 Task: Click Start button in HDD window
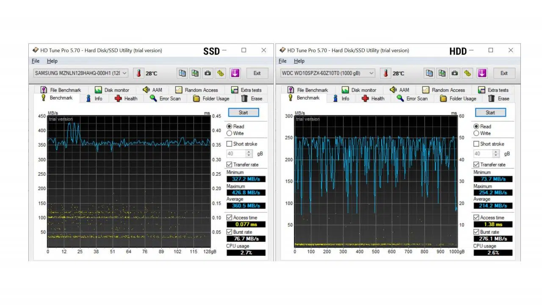[x=490, y=113]
